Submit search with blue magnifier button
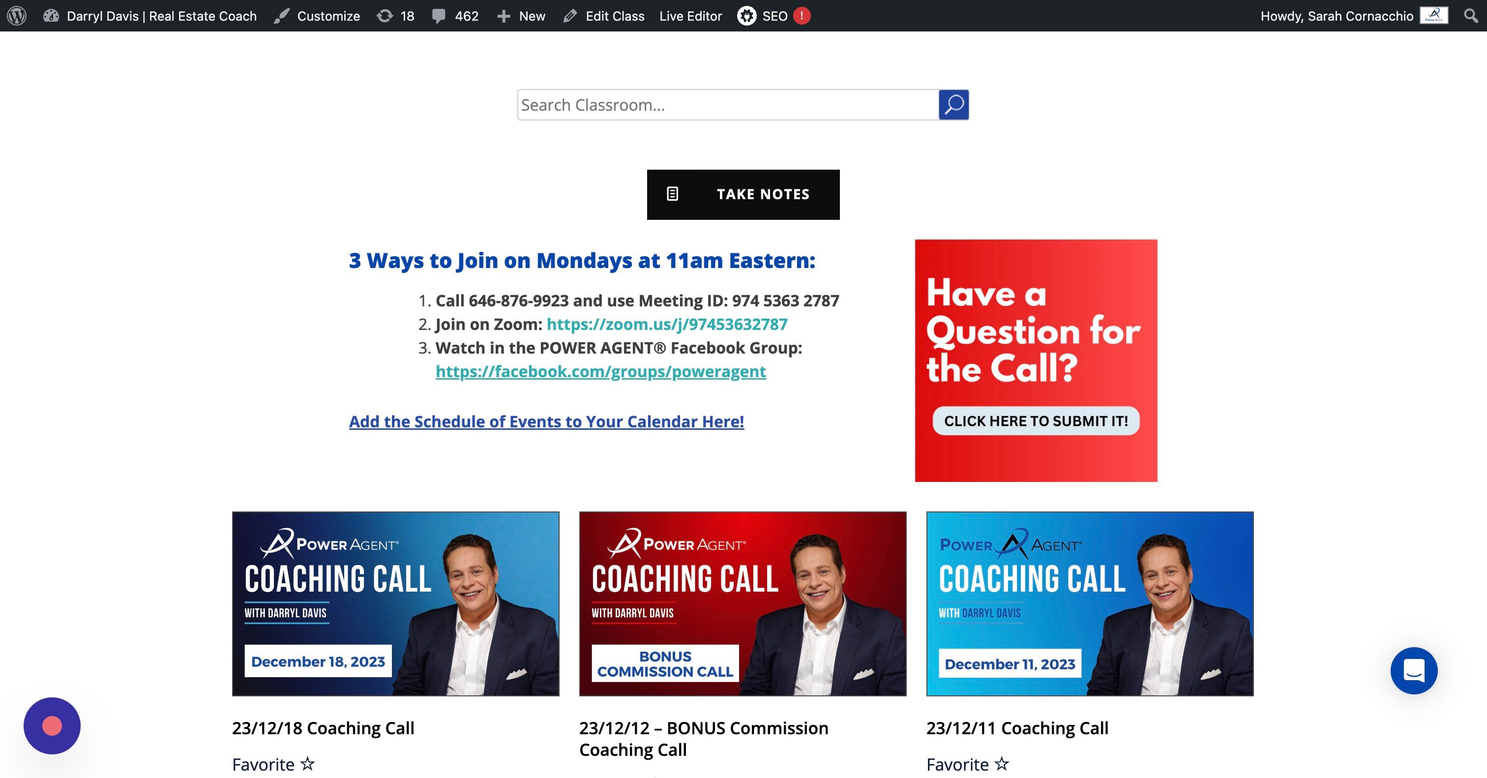The width and height of the screenshot is (1487, 778). pyautogui.click(x=953, y=104)
